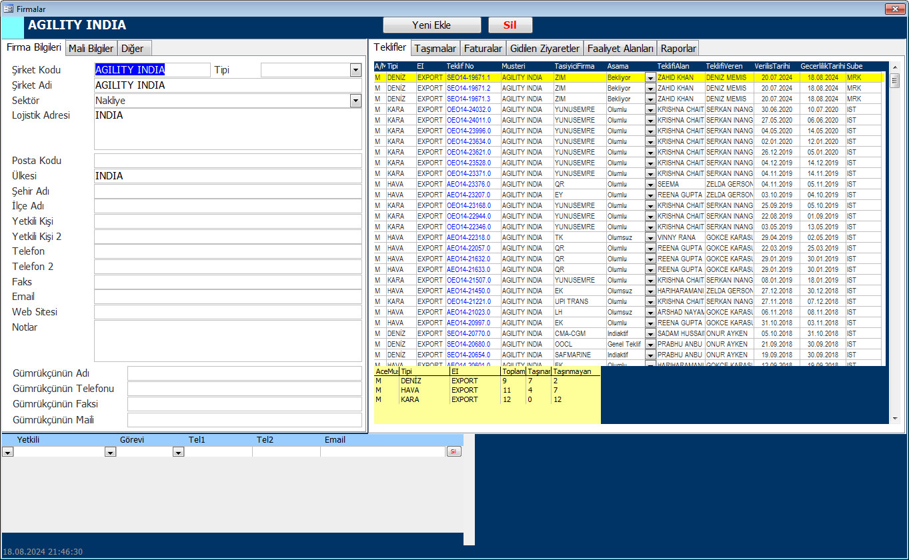Click the Lojistik Adresi text area
Image resolution: width=909 pixels, height=560 pixels.
coord(227,129)
